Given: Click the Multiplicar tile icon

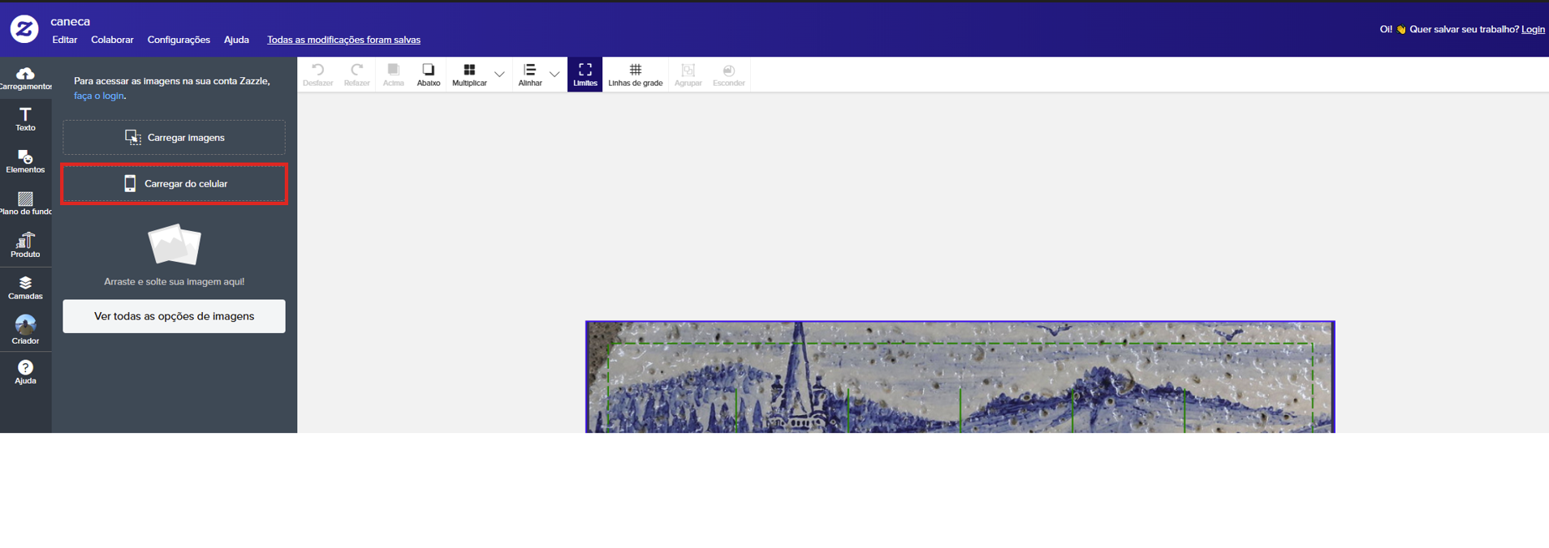Looking at the screenshot, I should [x=469, y=75].
